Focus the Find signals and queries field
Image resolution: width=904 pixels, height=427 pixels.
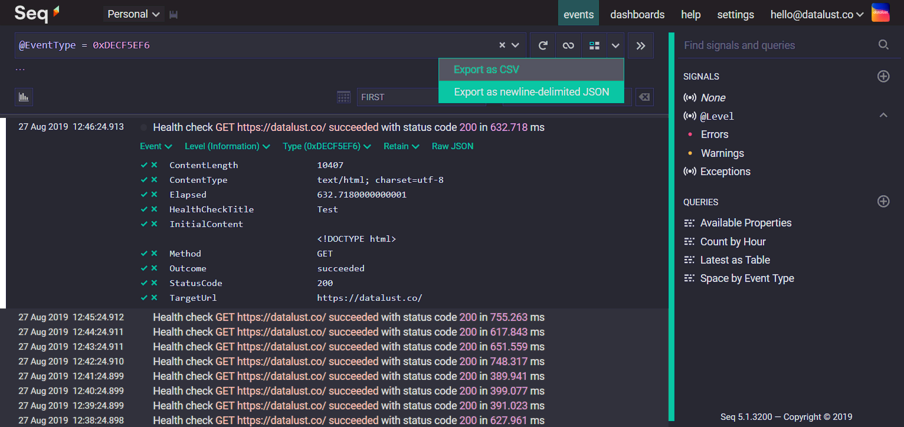pyautogui.click(x=778, y=45)
